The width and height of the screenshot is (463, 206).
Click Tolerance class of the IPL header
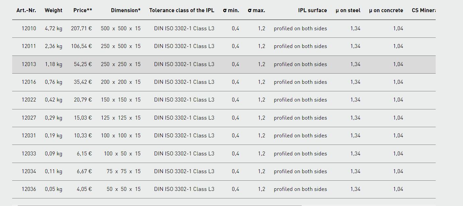click(182, 10)
